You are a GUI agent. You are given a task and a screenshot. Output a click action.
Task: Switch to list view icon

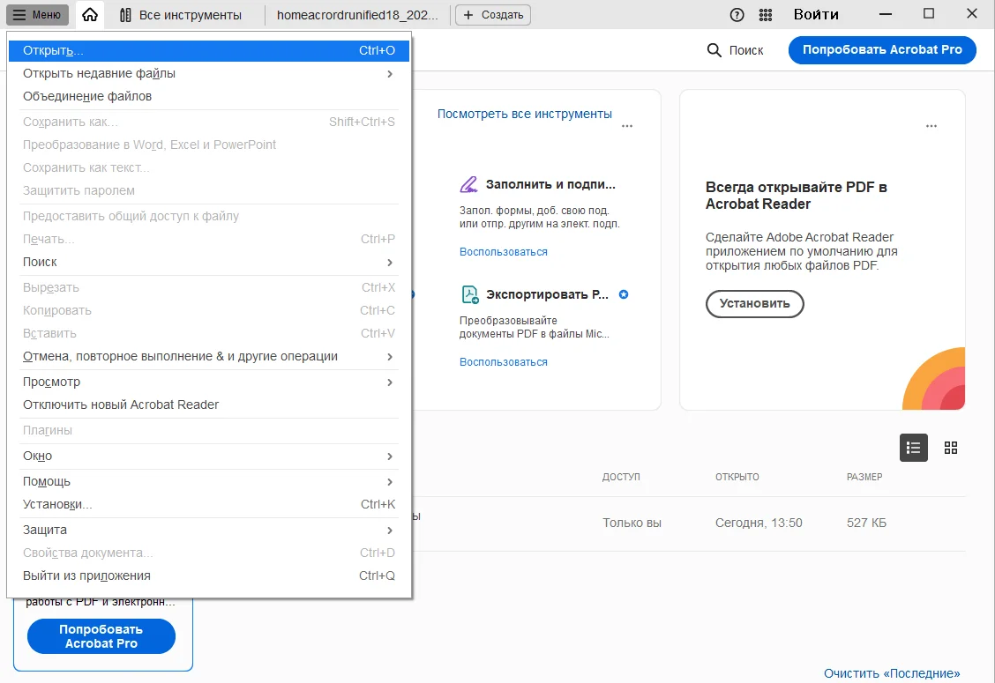click(913, 448)
